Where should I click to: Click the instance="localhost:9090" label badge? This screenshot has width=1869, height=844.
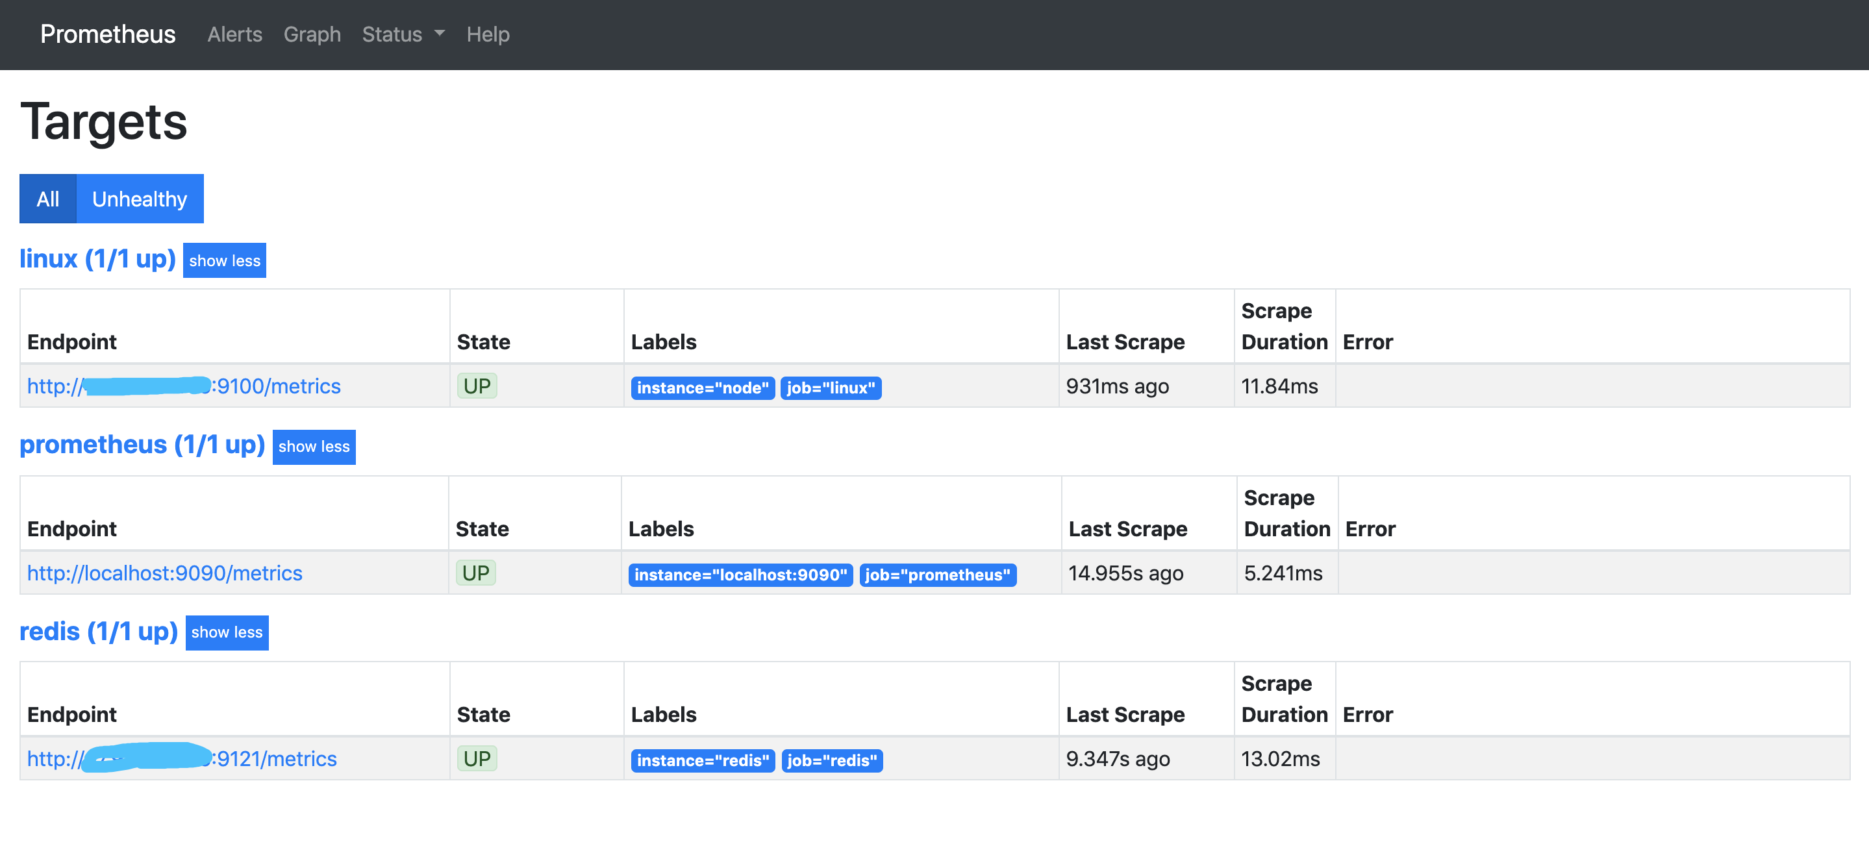740,575
